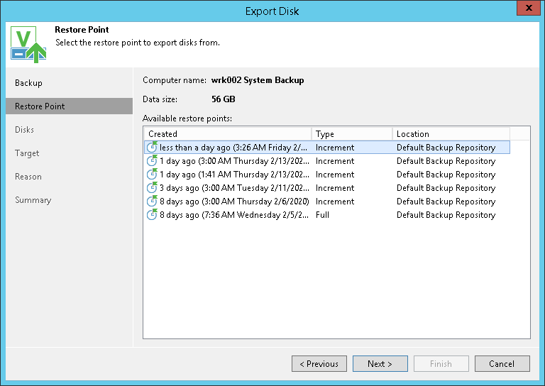
Task: Click the 'Full' type cell
Action: tap(322, 215)
